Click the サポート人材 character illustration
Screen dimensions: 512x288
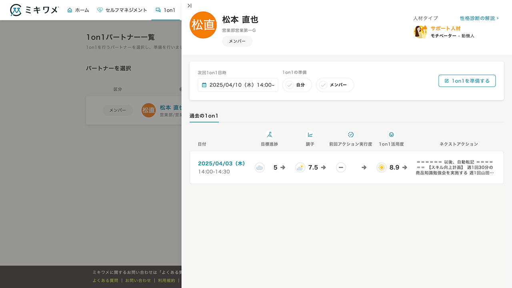[420, 32]
